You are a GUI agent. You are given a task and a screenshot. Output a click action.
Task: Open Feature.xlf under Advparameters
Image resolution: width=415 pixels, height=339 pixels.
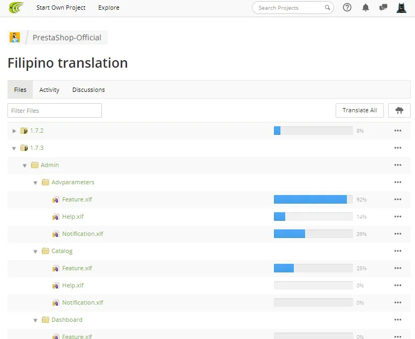(x=77, y=199)
